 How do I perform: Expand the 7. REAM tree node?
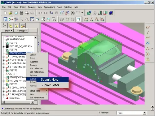pos(3,95)
